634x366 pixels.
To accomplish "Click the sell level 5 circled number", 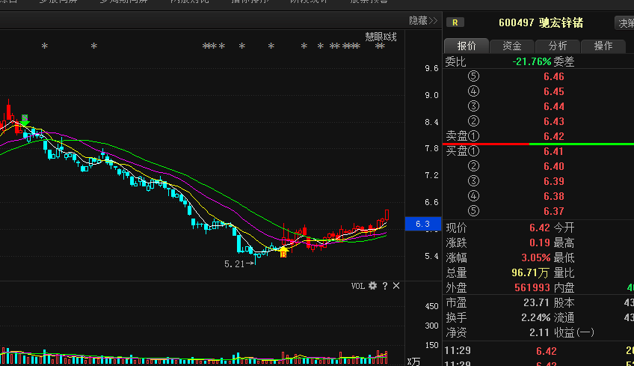I will click(473, 76).
